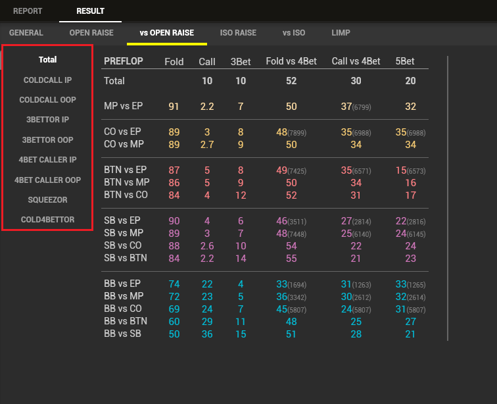The width and height of the screenshot is (497, 404).
Task: Switch to the OPEN RAISE tab
Action: tap(91, 33)
